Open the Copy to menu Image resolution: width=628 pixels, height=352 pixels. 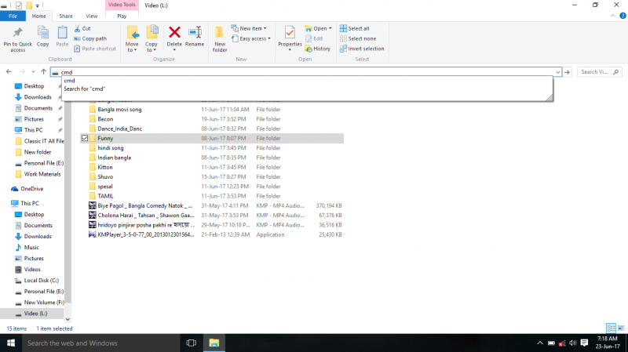[152, 38]
